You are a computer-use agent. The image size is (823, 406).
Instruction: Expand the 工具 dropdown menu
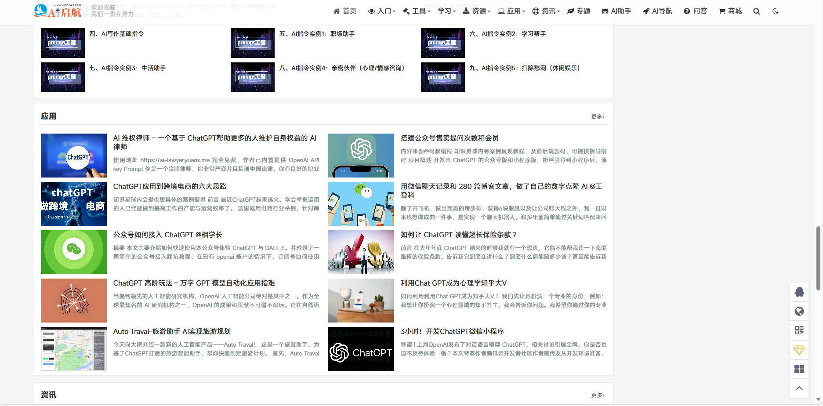pos(416,11)
